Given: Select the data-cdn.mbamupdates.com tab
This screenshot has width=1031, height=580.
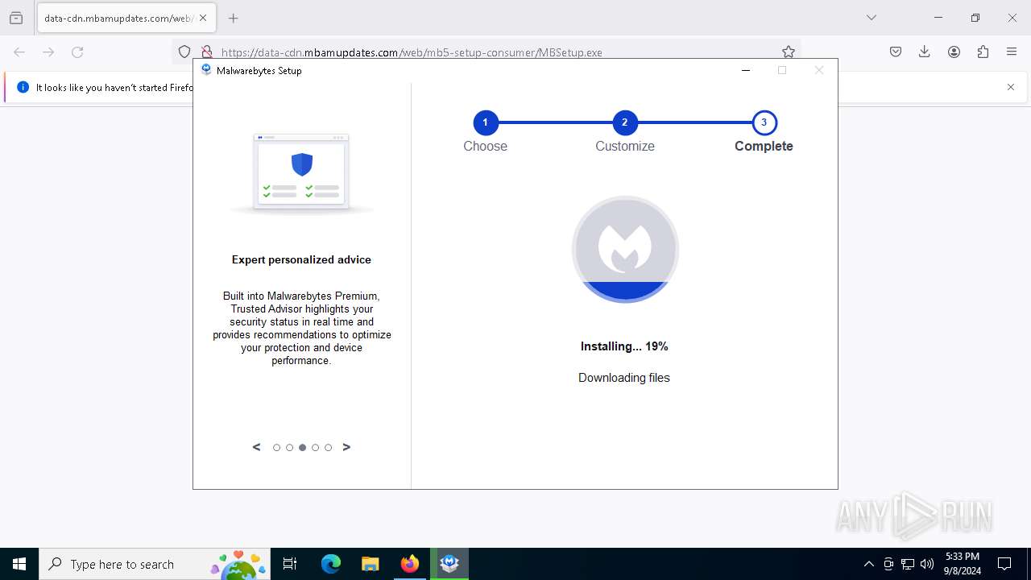Looking at the screenshot, I should coord(126,18).
